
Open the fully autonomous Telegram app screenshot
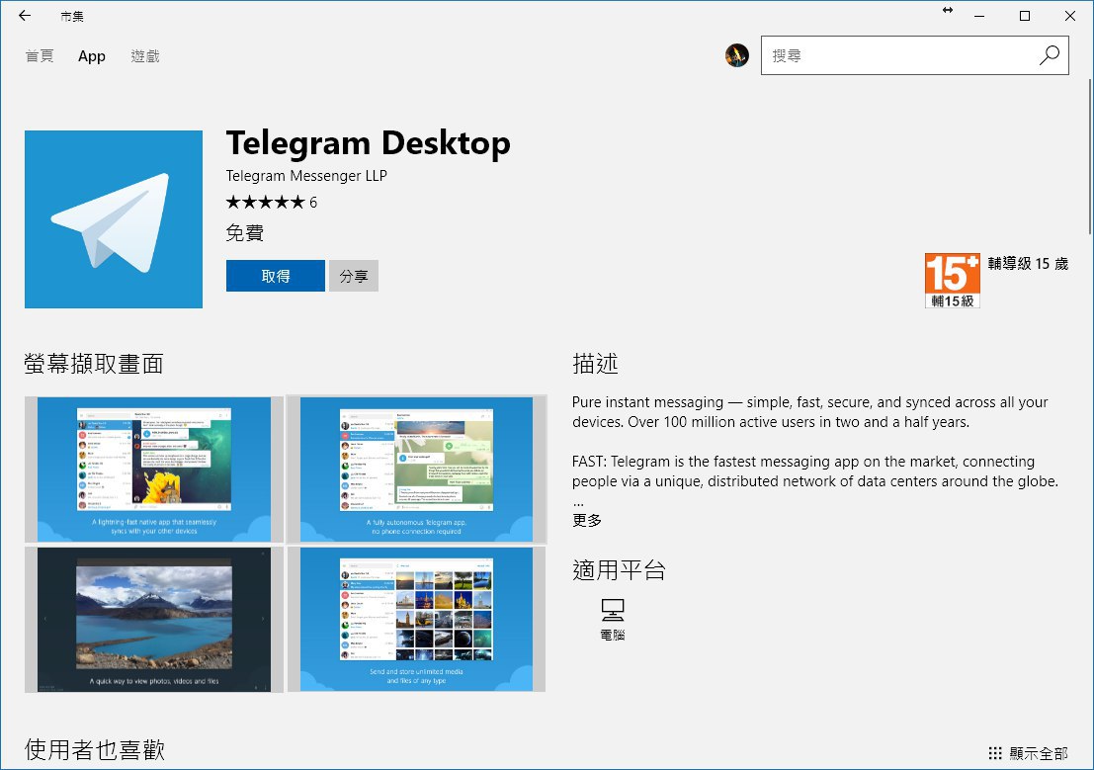(x=416, y=470)
